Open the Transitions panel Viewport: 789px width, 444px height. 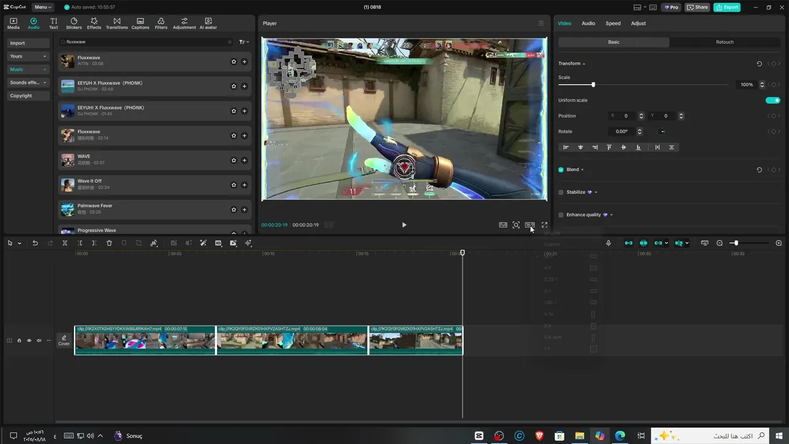click(117, 23)
